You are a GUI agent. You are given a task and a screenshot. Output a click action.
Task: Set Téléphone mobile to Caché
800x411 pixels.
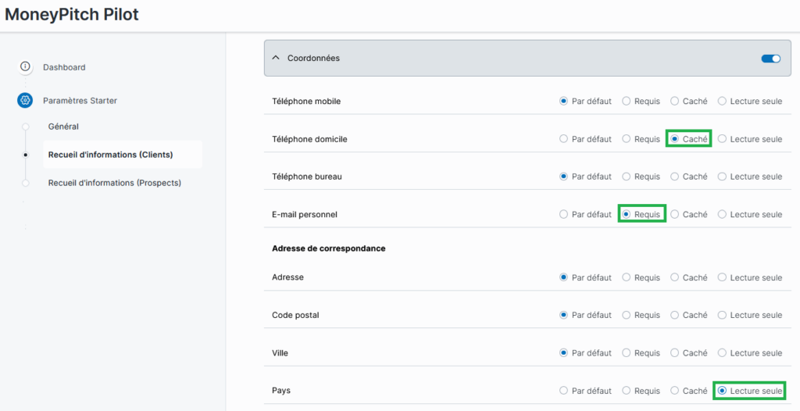(x=675, y=102)
